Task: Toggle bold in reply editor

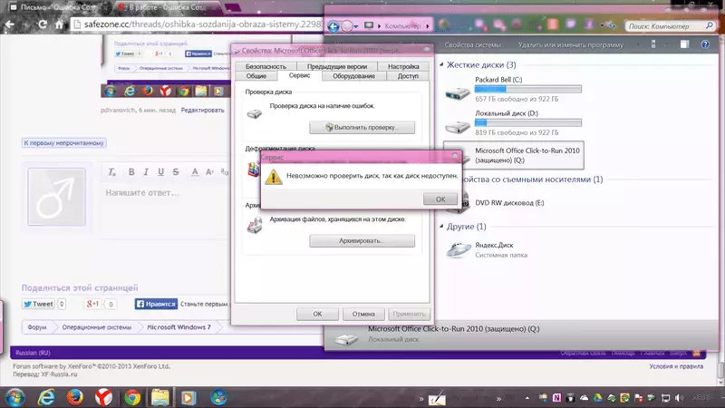Action: 131,172
